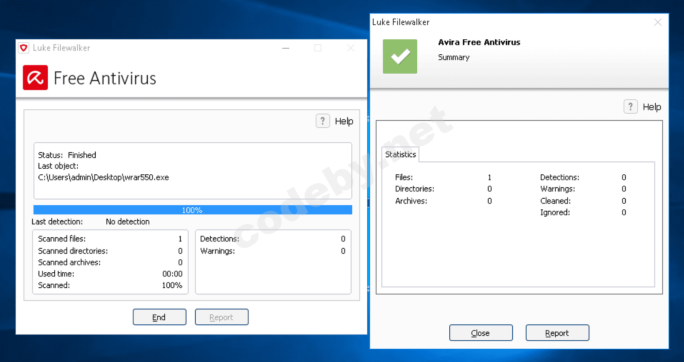The height and width of the screenshot is (362, 684).
Task: Click scan window 'Luke Filewalker' title text
Action: [62, 48]
